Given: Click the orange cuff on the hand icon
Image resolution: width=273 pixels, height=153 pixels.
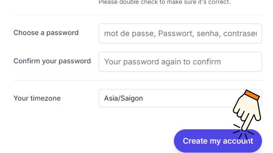Looking at the screenshot, I should click(x=252, y=95).
